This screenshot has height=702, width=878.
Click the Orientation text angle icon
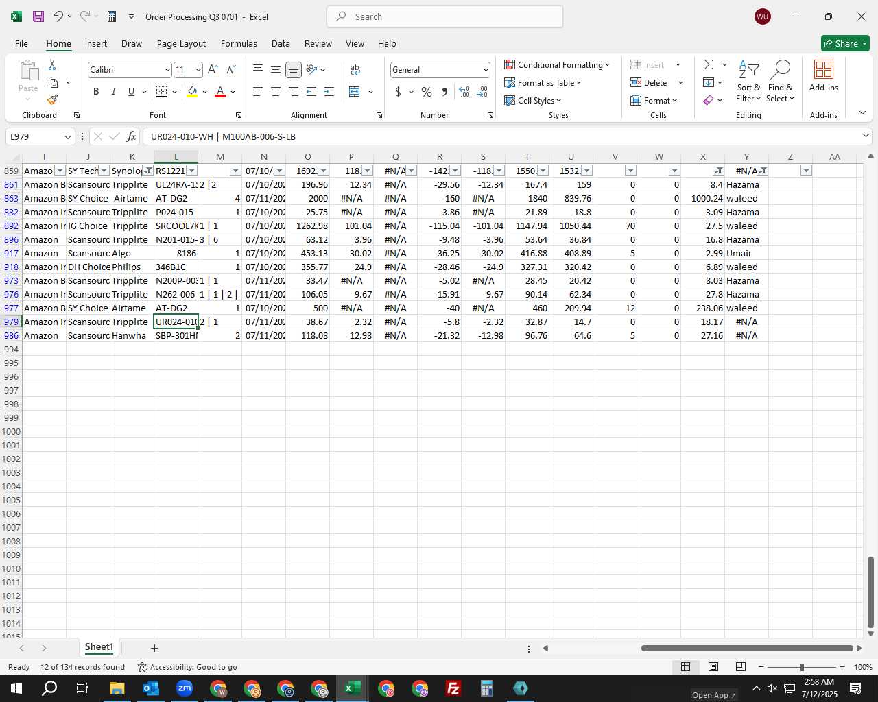click(311, 69)
